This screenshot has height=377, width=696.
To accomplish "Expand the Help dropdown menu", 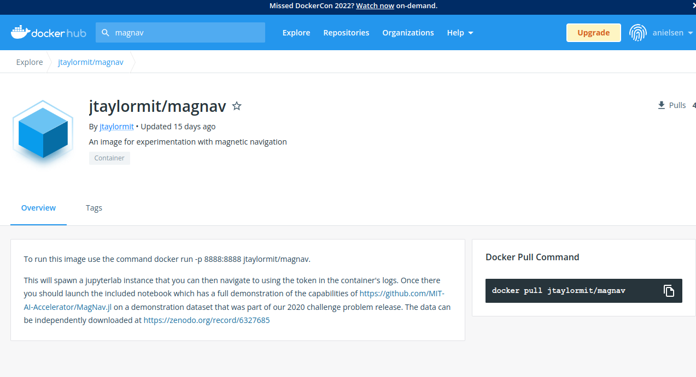I will 460,33.
